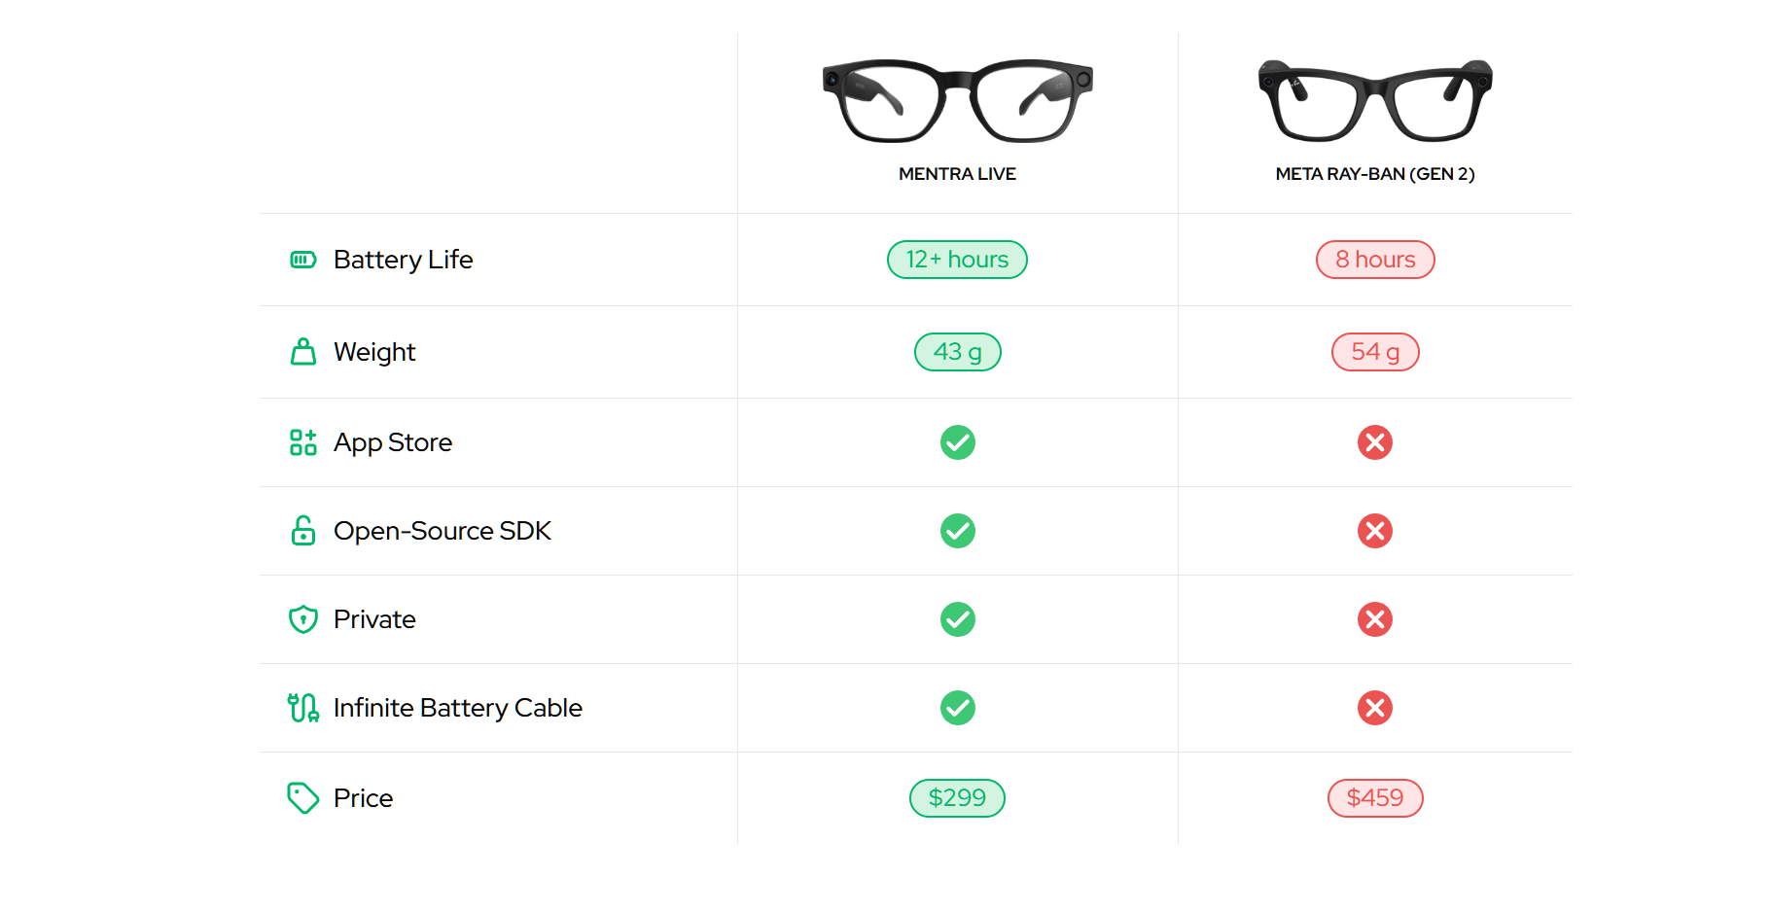Click Mentra Live's Open-Source SDK checkmark
The width and height of the screenshot is (1771, 912).
tap(958, 531)
